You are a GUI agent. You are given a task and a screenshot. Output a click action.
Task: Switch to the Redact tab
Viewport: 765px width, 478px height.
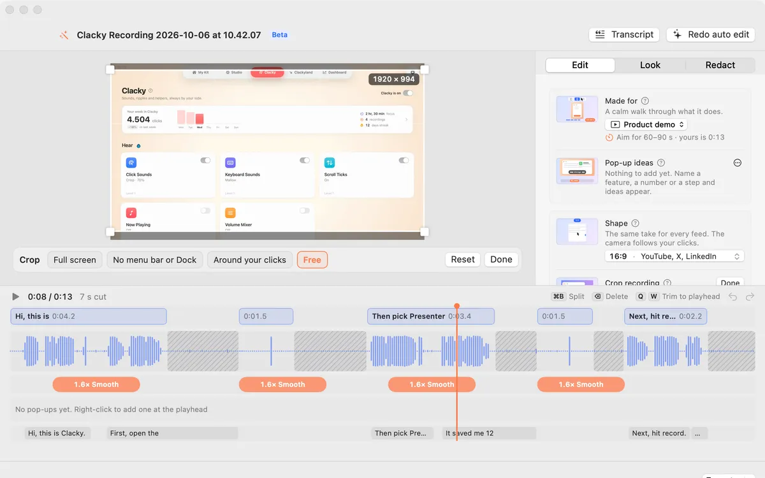click(720, 65)
